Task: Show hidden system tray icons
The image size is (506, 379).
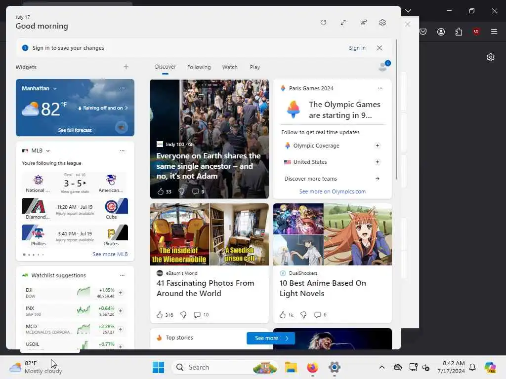Action: (x=382, y=367)
